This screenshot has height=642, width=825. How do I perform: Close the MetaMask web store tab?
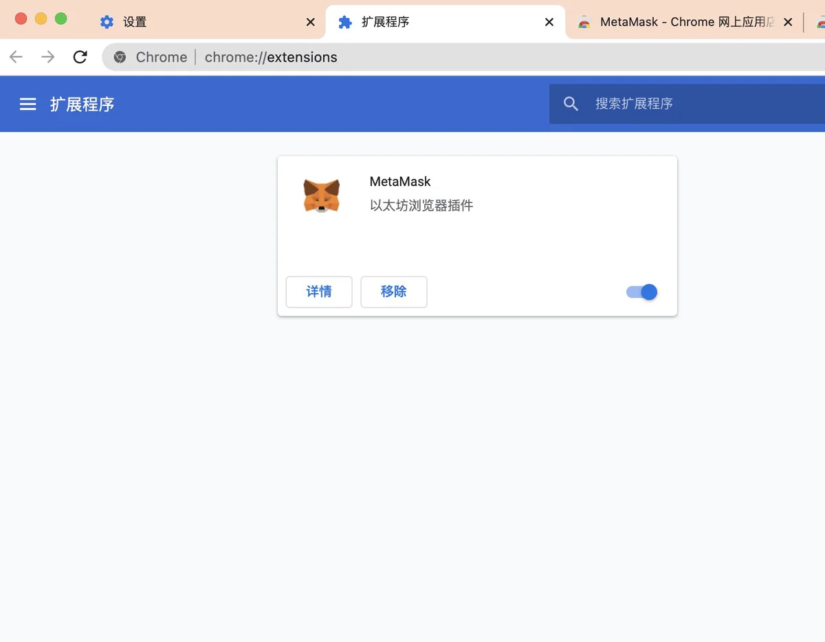(x=788, y=22)
